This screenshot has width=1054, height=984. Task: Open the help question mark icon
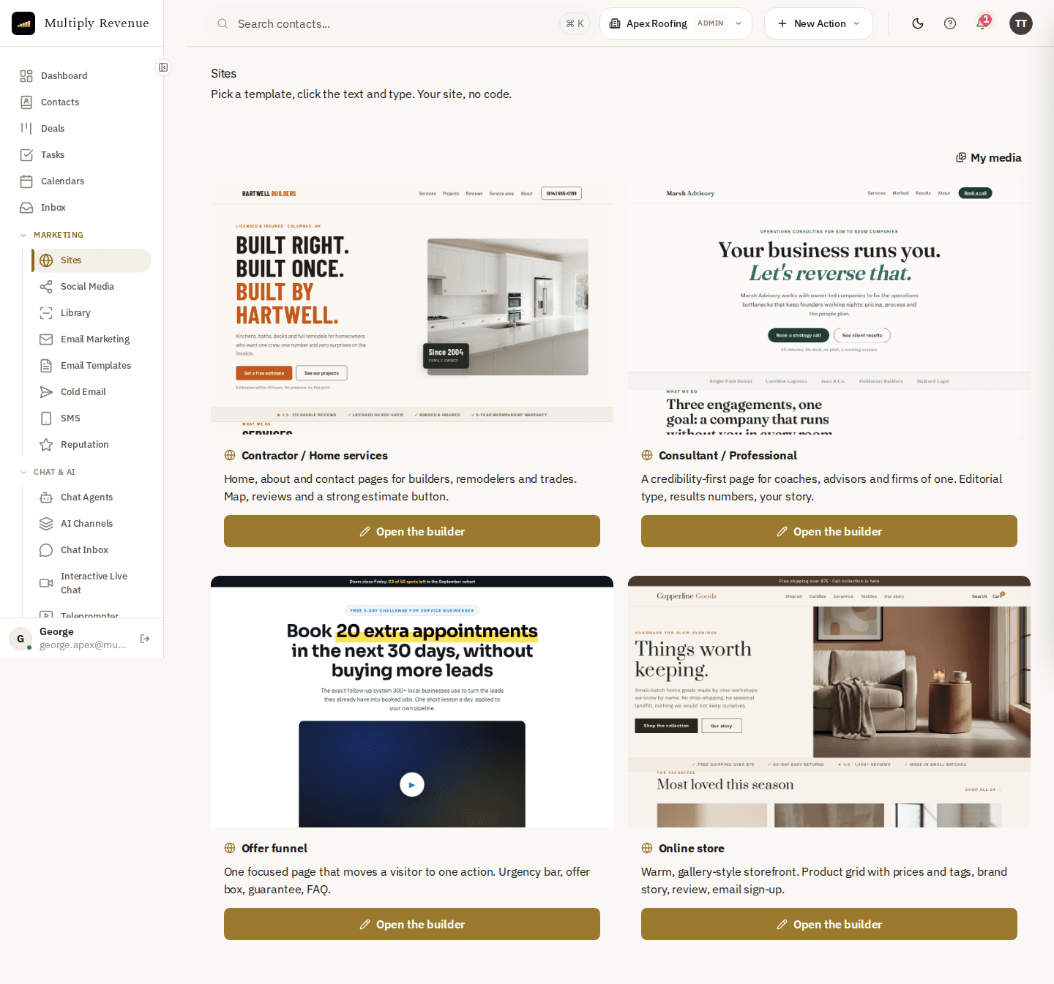coord(950,23)
